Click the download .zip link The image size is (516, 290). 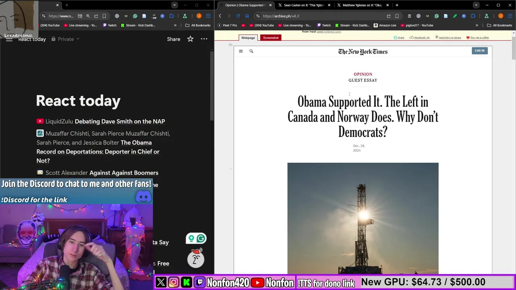coord(419,37)
